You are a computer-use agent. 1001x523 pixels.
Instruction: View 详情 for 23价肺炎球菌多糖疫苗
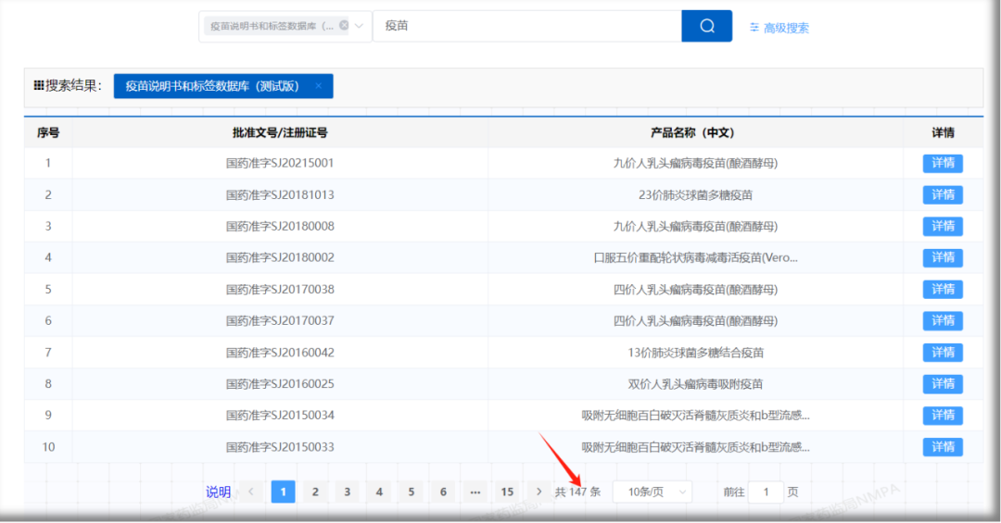943,195
